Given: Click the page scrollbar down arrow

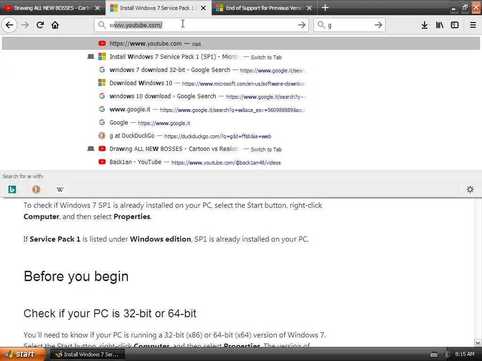Looking at the screenshot, I should [x=478, y=343].
